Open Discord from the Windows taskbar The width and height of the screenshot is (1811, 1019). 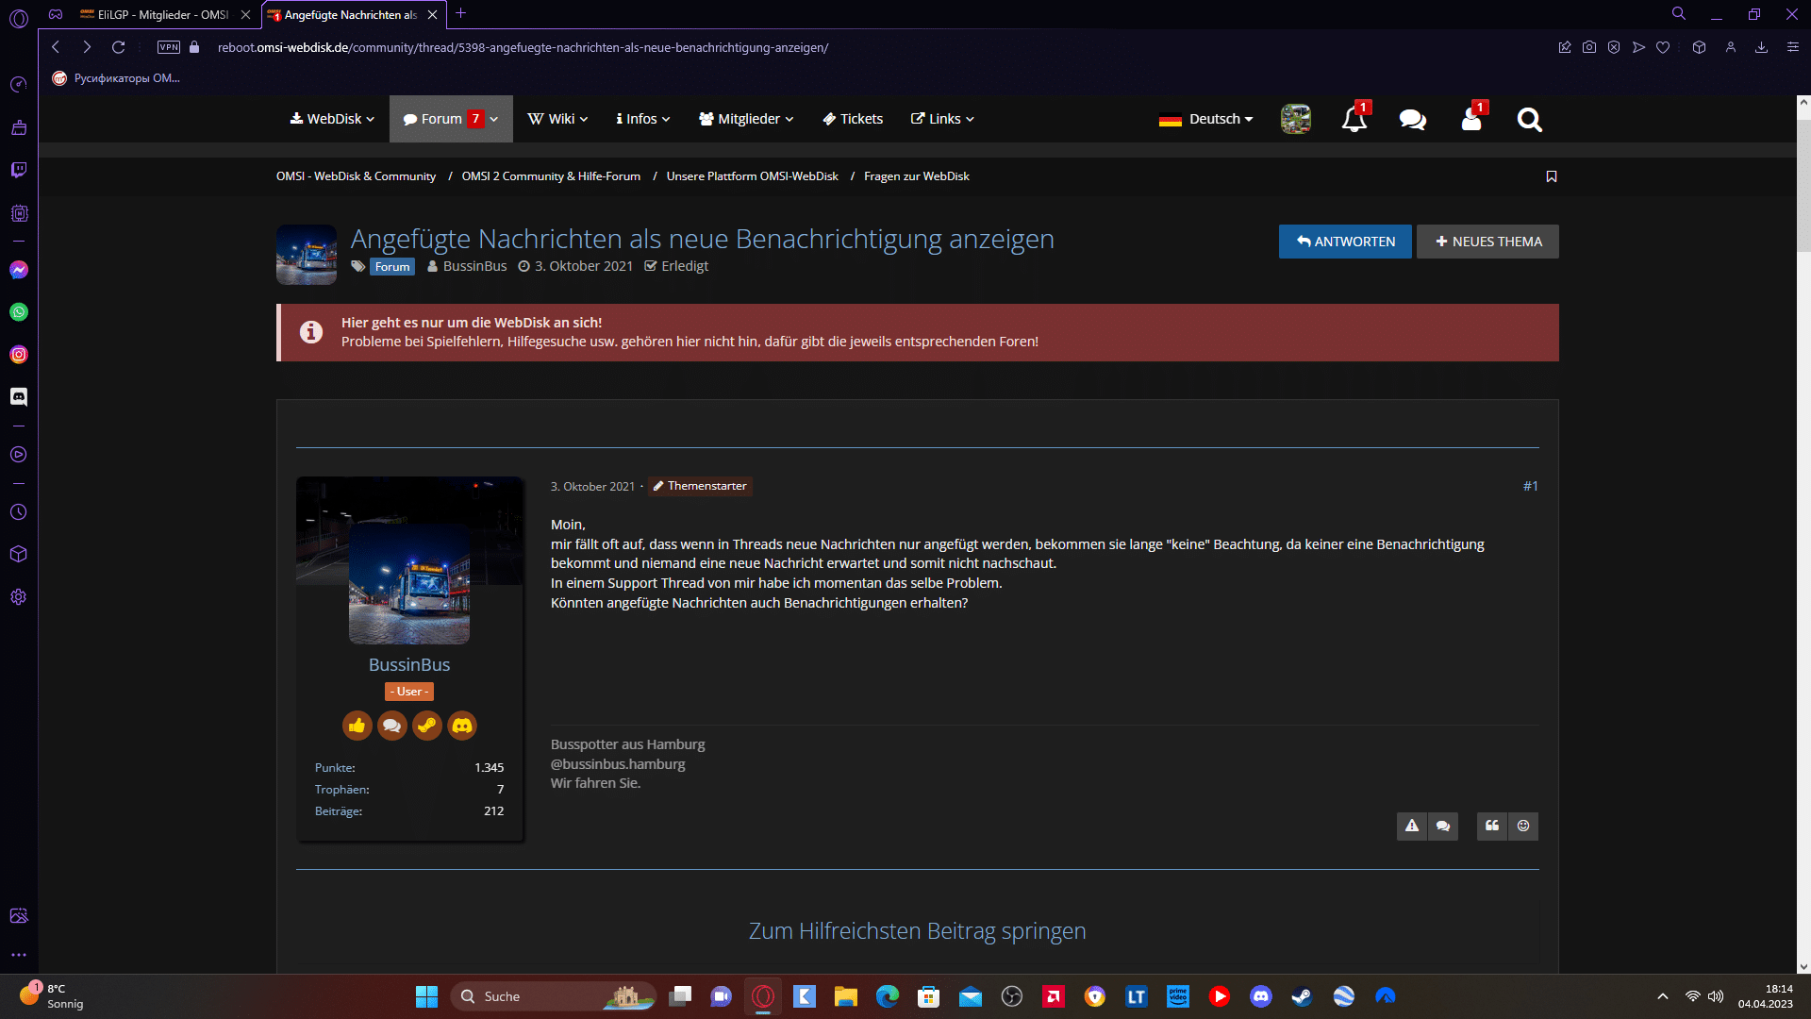pos(1261,996)
